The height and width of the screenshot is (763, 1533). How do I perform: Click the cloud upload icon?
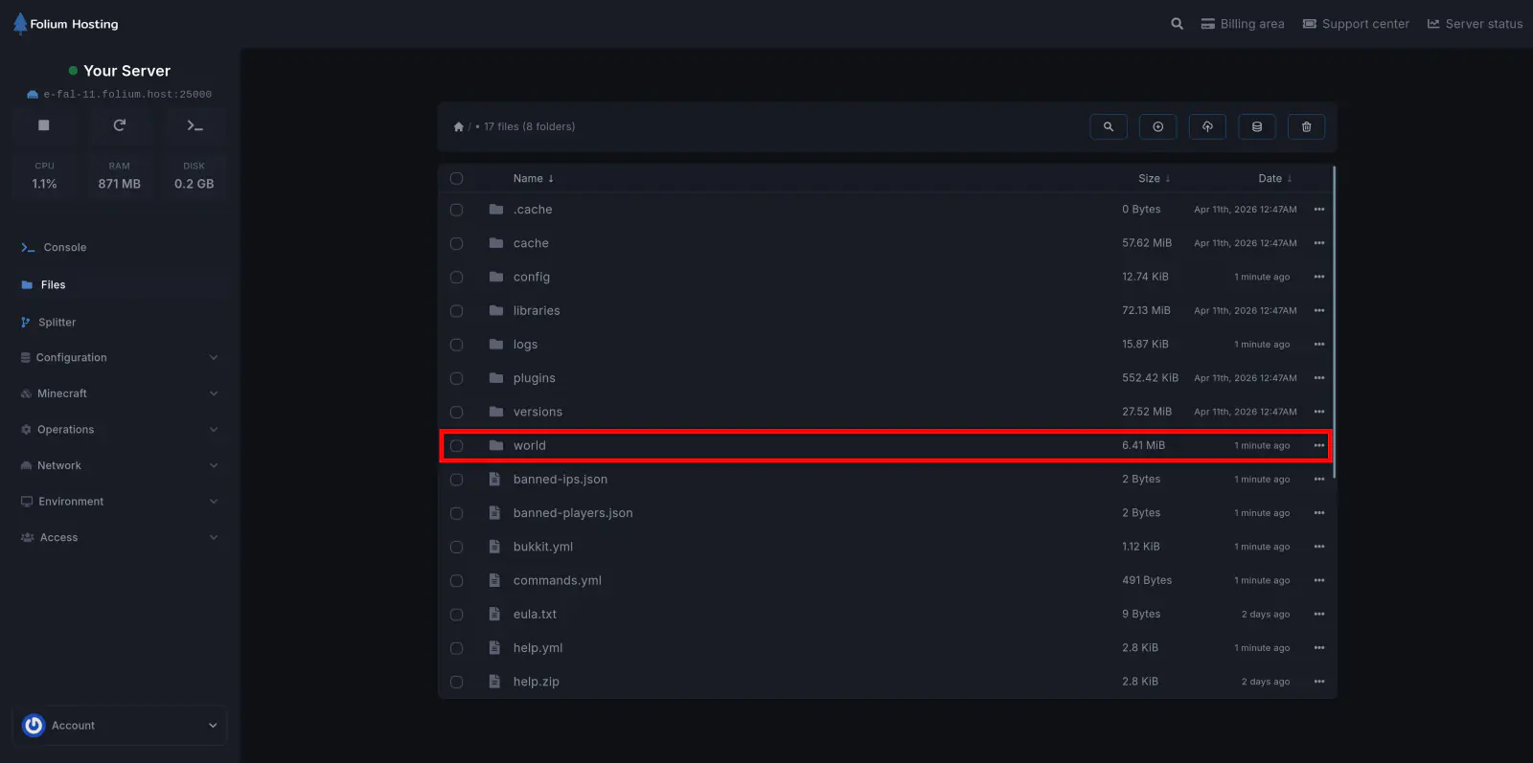1207,126
